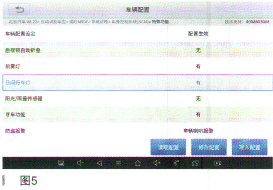Click the 修改配置 button
Viewport: 273px width, 190px height.
click(209, 147)
